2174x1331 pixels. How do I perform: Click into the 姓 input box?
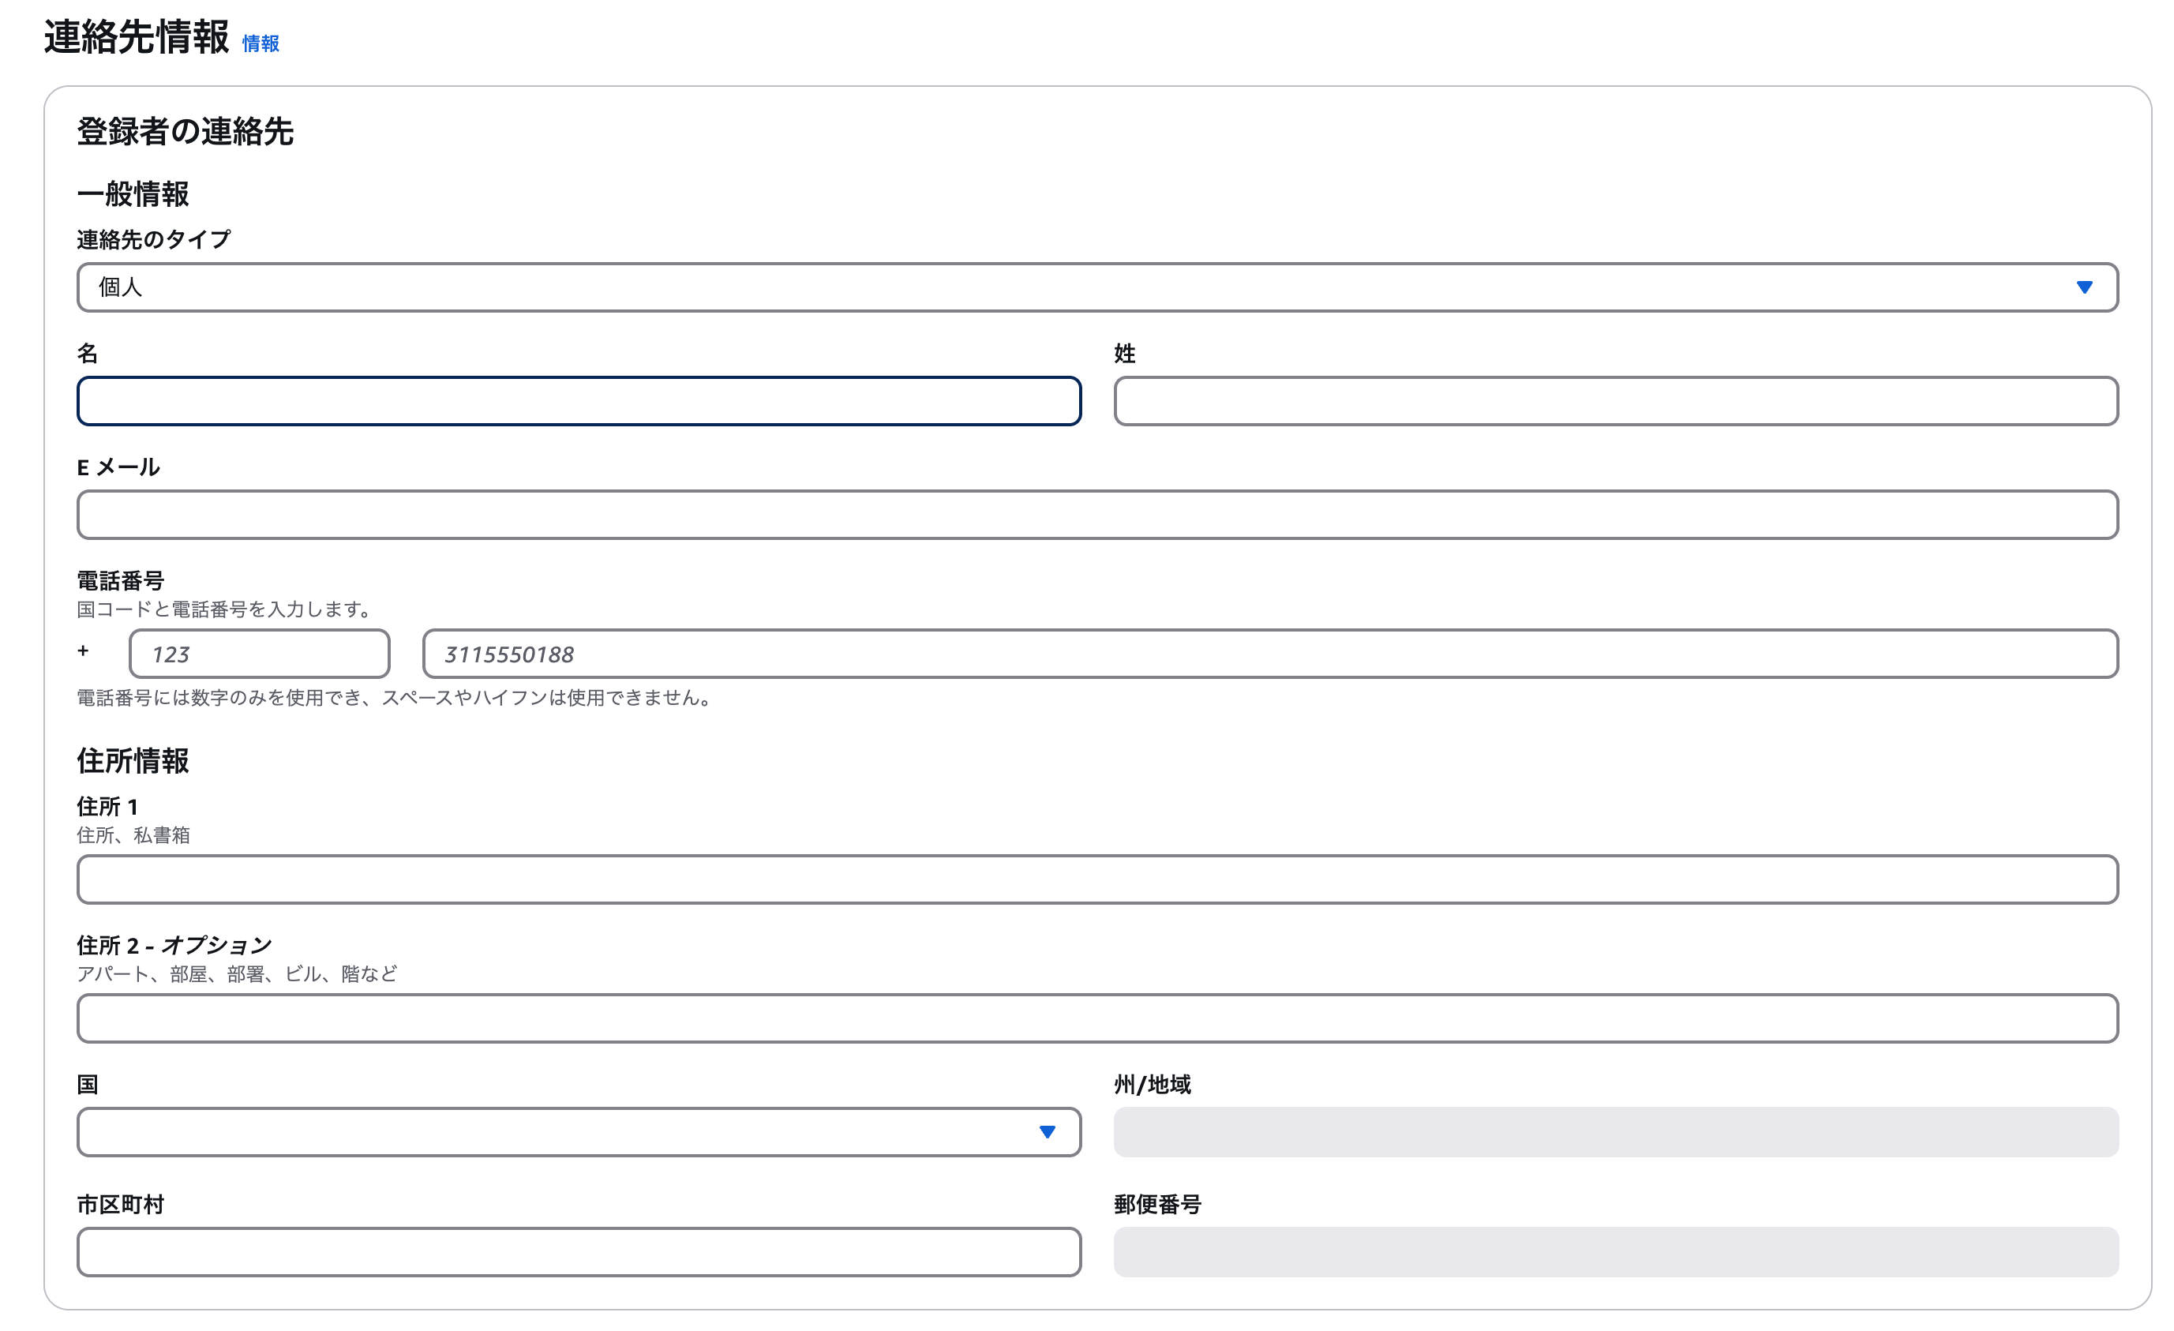(x=1614, y=402)
